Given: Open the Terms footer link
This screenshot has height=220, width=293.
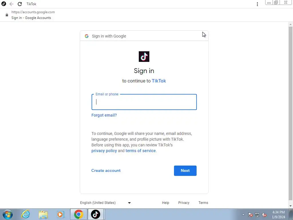Looking at the screenshot, I should [x=203, y=203].
